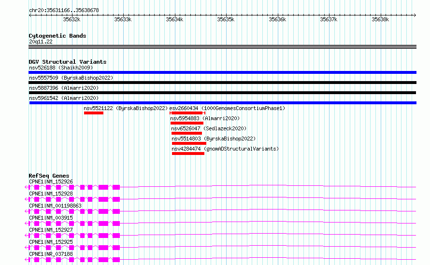
Task: Open nsv4284474 gnomADStructuralVariants label
Action: pos(225,149)
